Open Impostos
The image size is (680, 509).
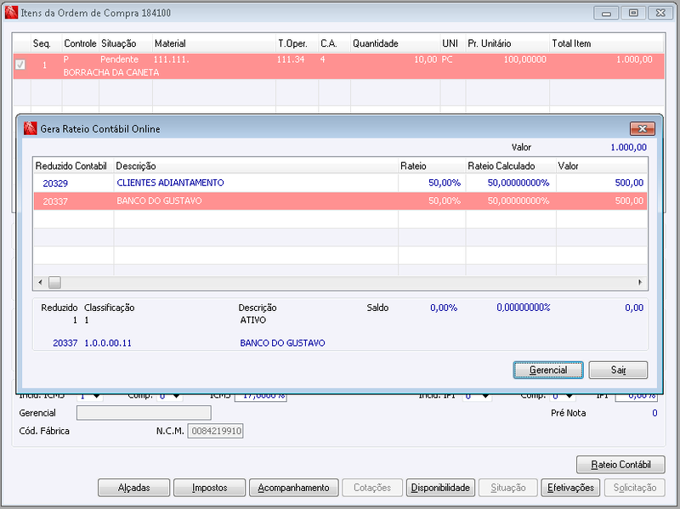[209, 488]
